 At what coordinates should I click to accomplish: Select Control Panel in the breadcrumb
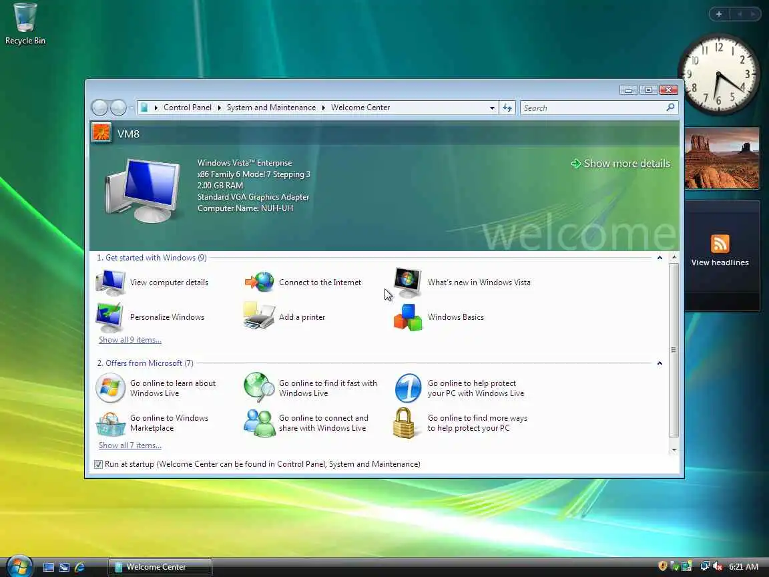point(188,108)
